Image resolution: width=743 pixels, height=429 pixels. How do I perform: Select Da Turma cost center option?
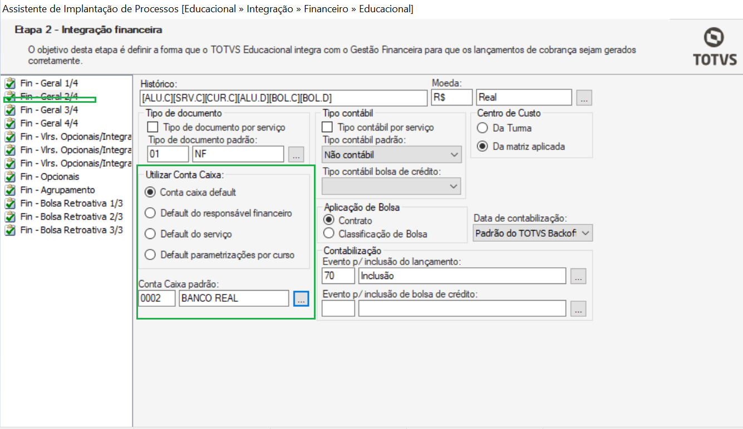[483, 128]
